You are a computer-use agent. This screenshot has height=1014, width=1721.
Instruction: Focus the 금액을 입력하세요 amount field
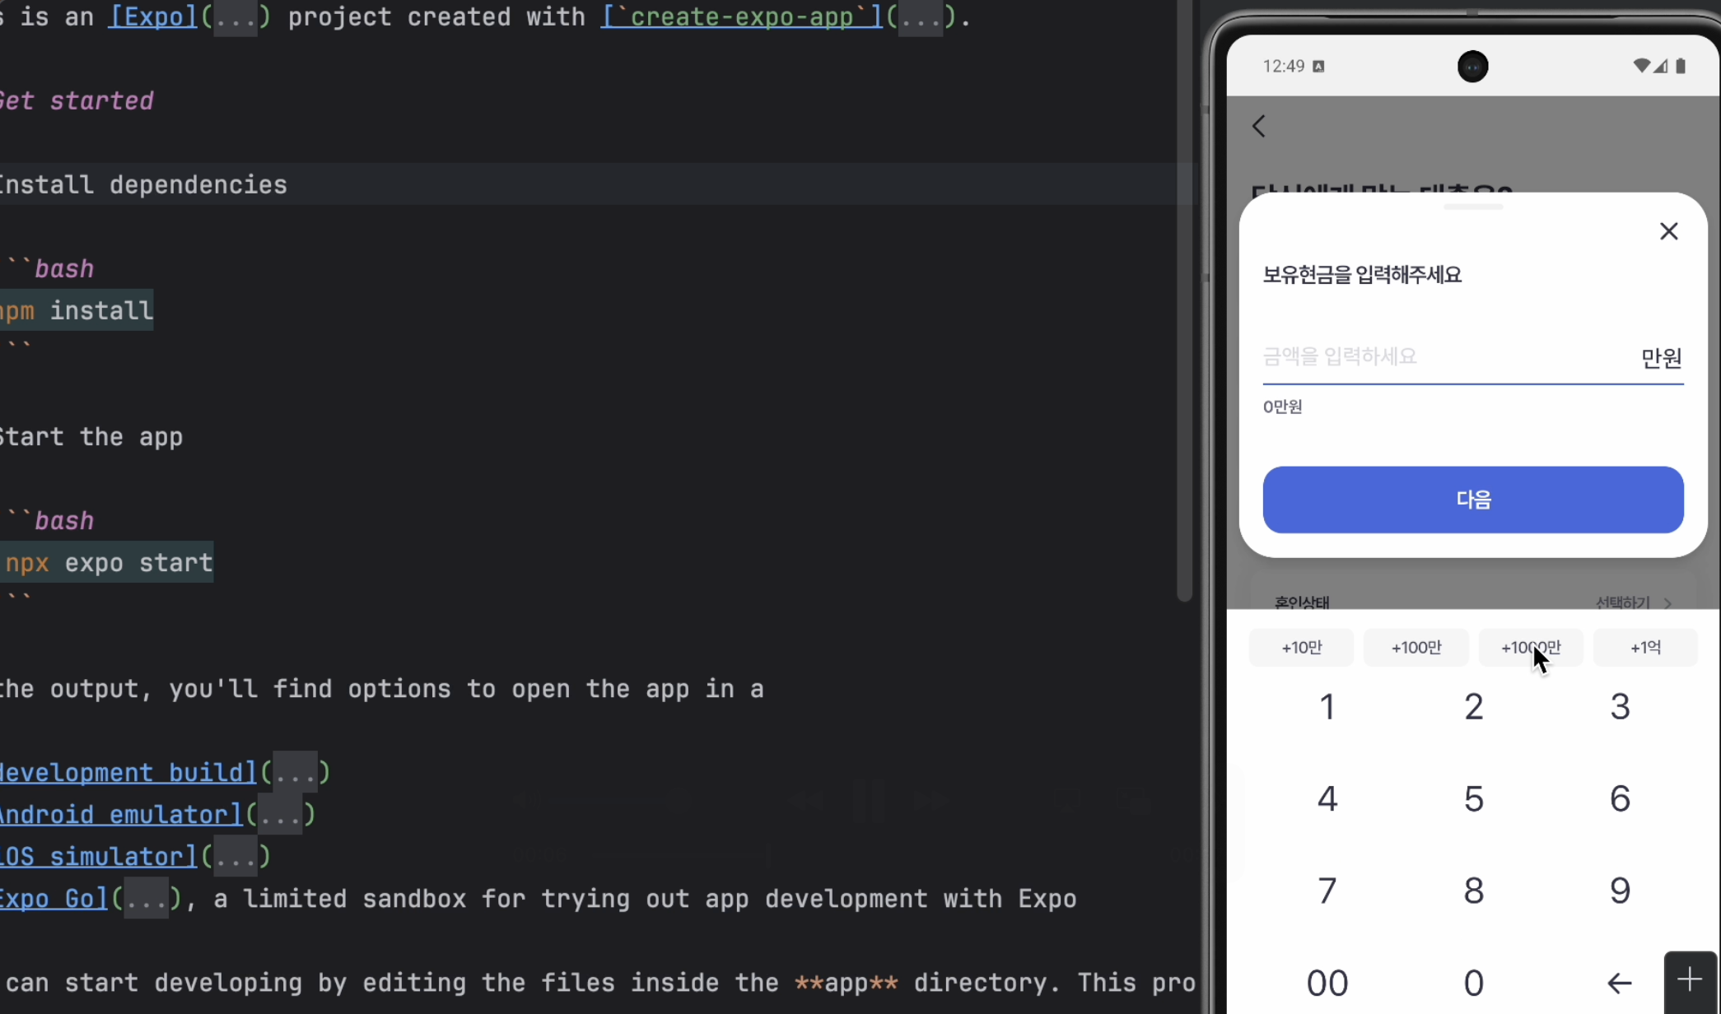(x=1441, y=356)
